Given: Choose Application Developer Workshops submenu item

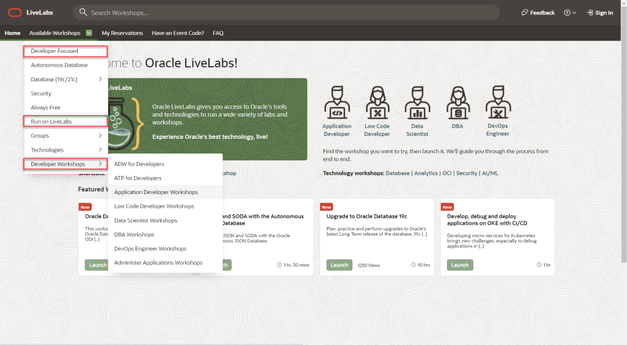Looking at the screenshot, I should coord(165,192).
